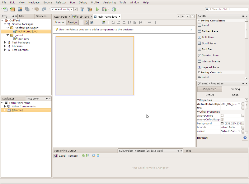Change horizontal resizability icon in designer
Screen dimensions: 249x184
(x=150, y=22)
